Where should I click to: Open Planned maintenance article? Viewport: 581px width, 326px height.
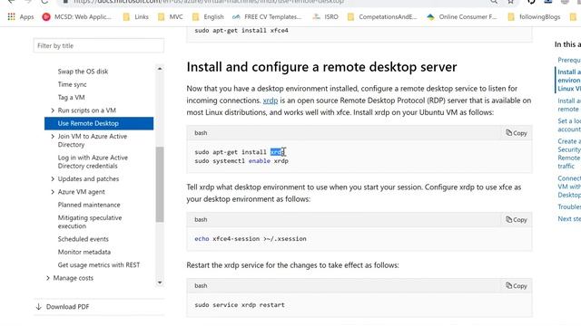click(89, 205)
